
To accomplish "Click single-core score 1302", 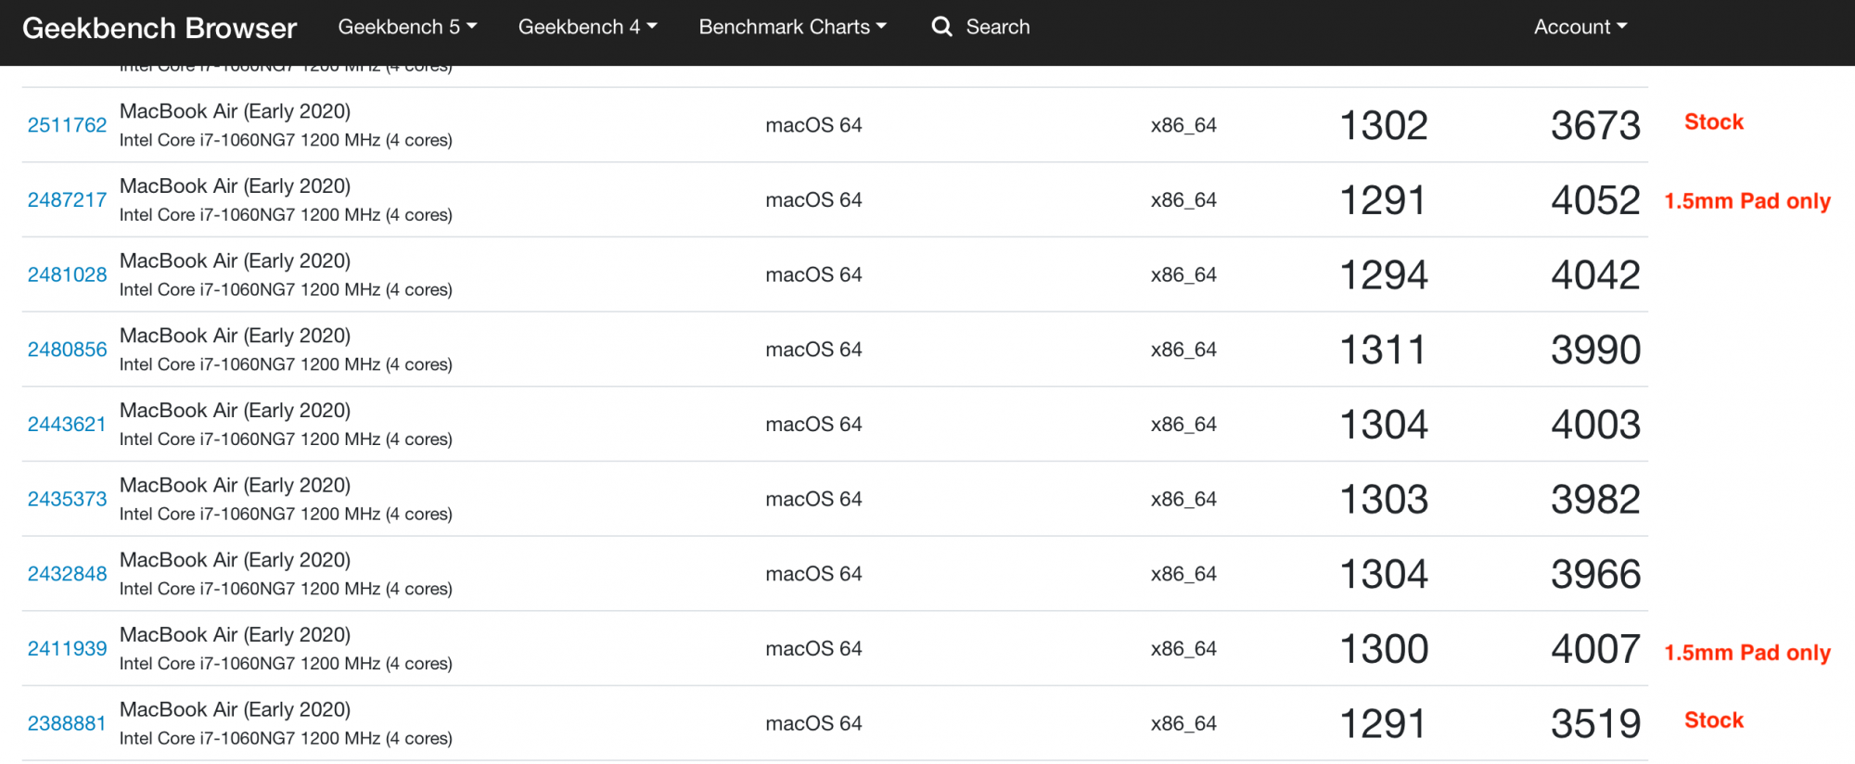I will point(1384,125).
